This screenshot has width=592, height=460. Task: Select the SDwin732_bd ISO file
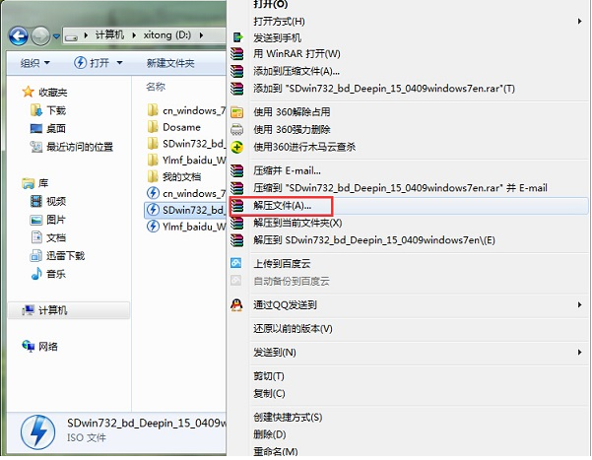pos(185,210)
